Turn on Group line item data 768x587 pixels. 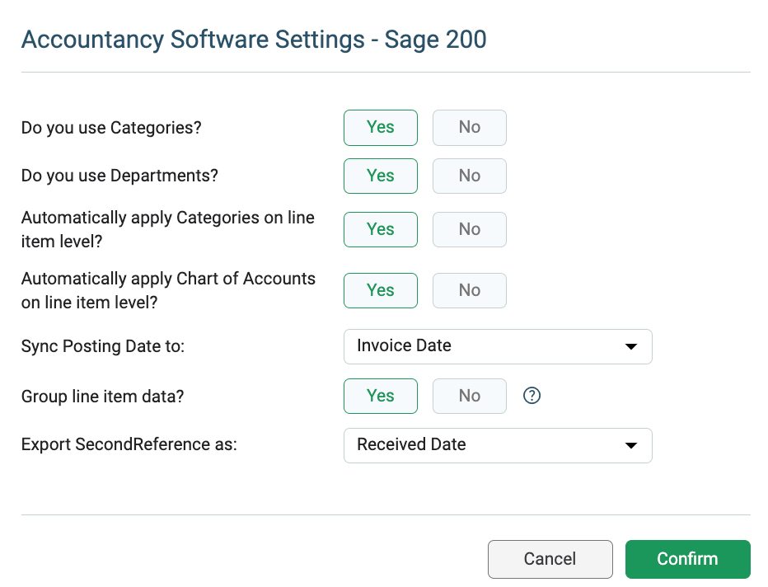tap(381, 396)
